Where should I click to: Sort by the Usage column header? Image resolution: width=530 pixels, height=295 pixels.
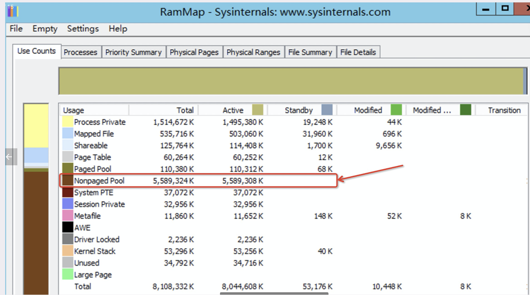coord(94,110)
